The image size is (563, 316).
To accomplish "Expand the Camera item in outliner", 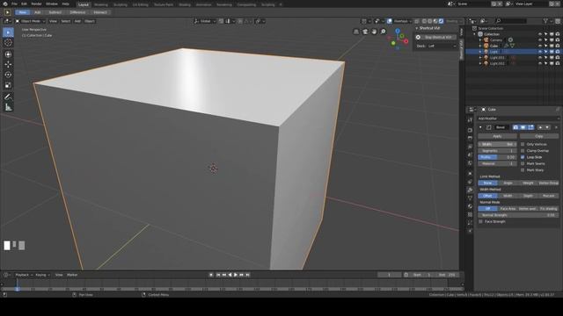I will tap(480, 40).
